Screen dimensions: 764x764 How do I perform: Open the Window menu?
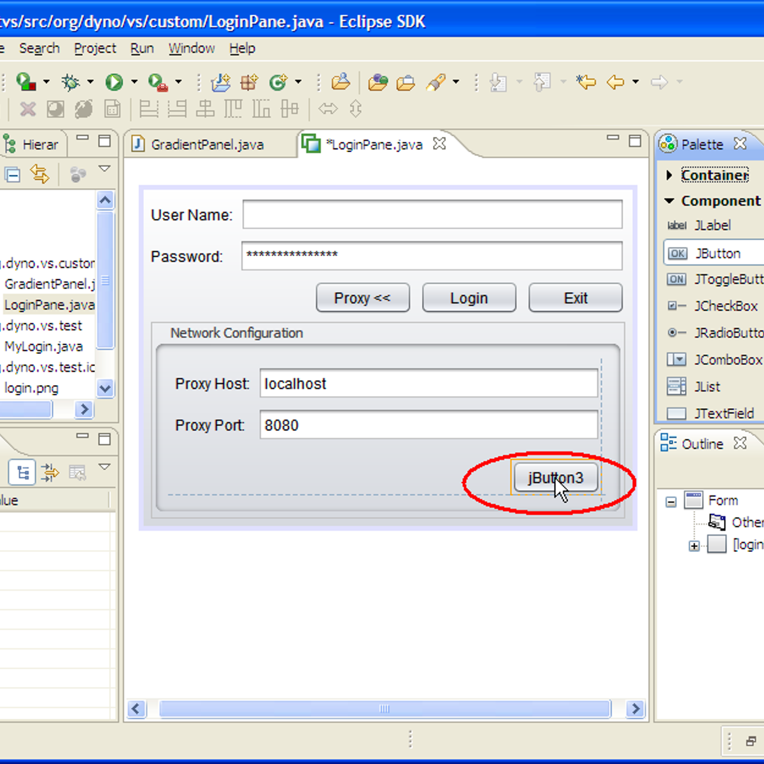(x=191, y=48)
